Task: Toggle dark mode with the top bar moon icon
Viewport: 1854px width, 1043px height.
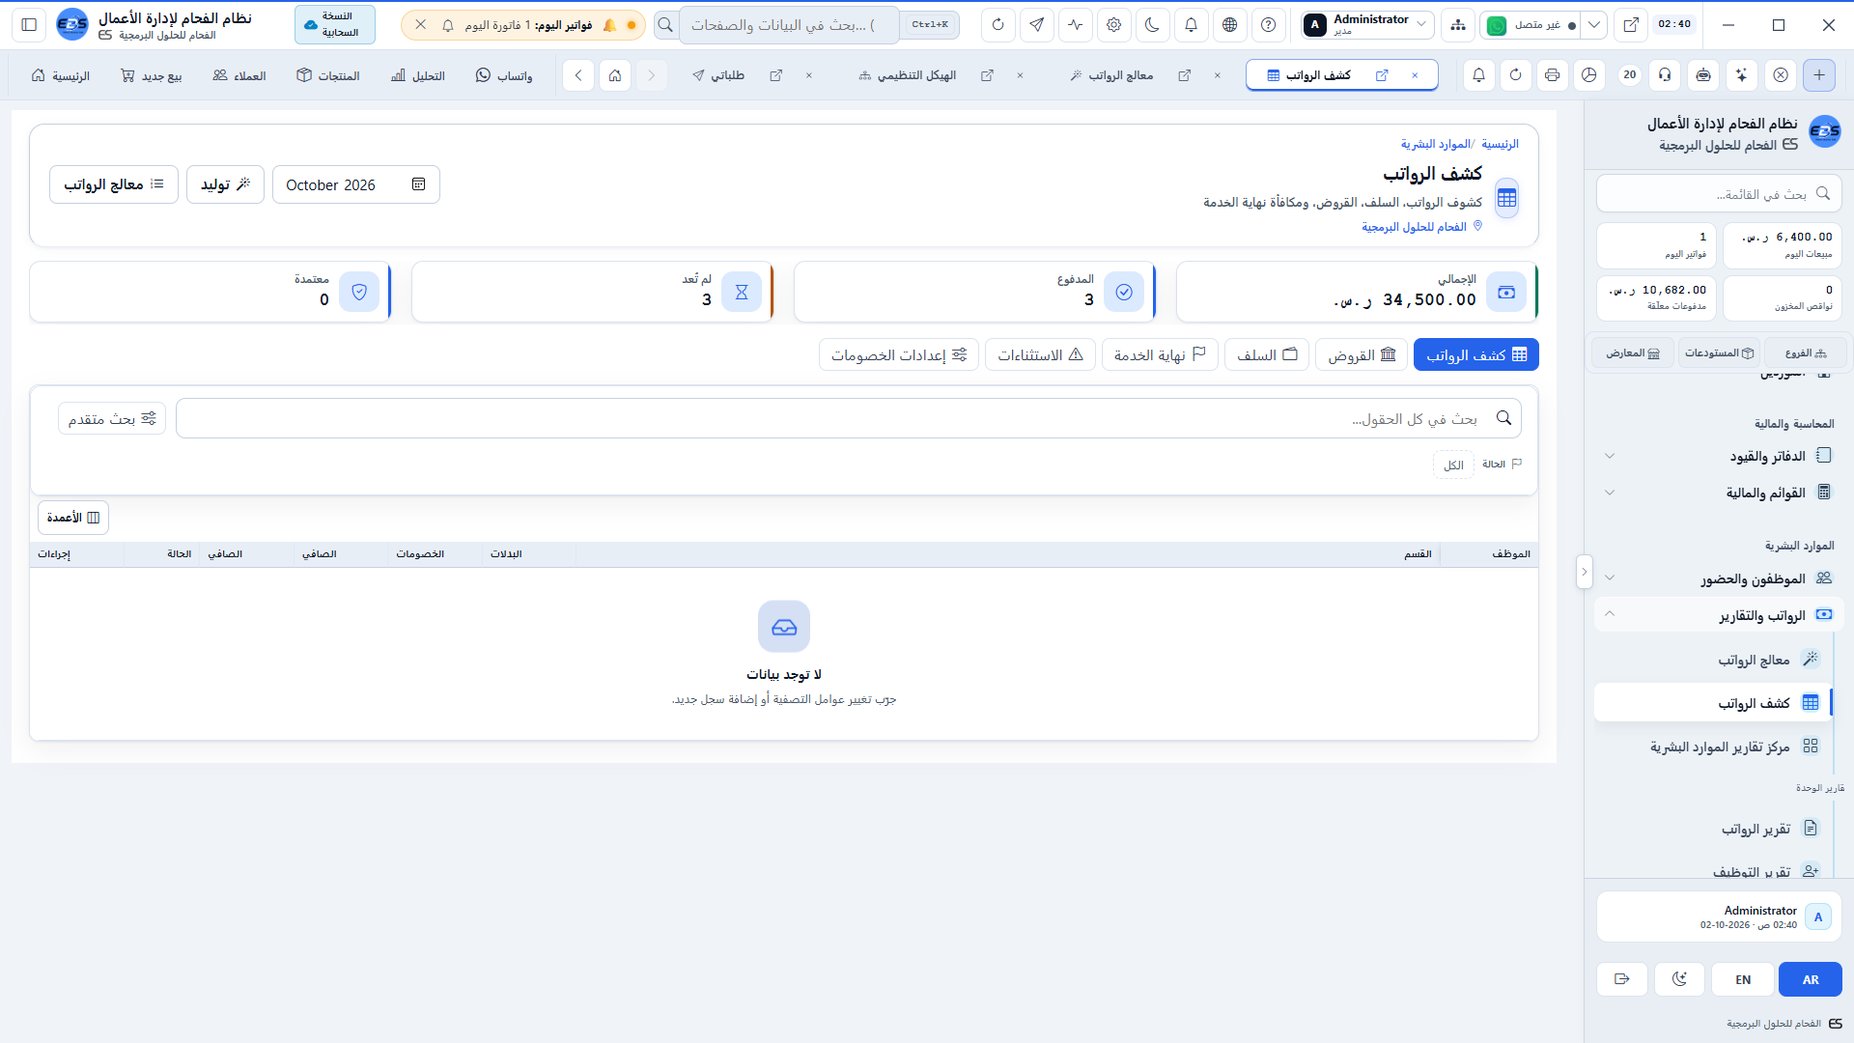Action: click(1152, 25)
